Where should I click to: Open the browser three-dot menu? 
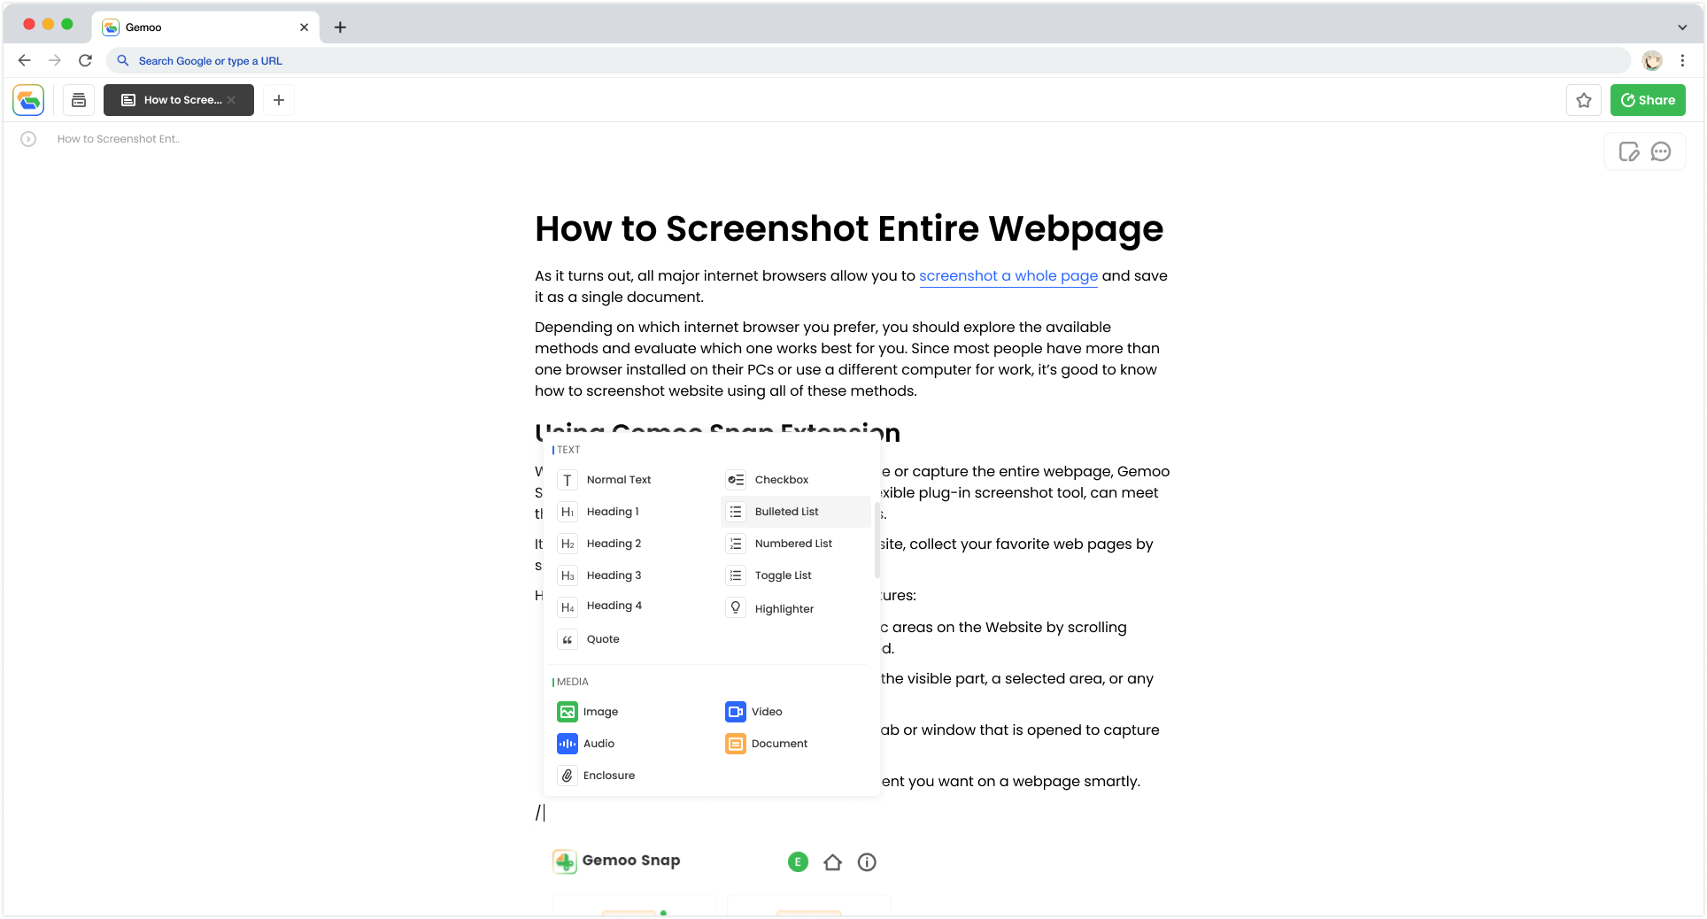(x=1682, y=60)
